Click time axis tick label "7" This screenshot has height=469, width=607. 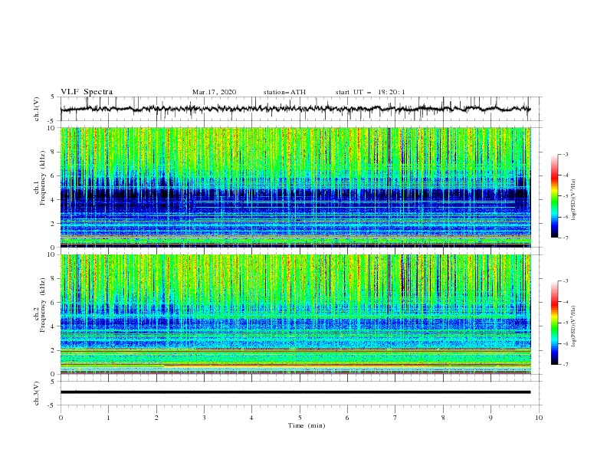[395, 418]
